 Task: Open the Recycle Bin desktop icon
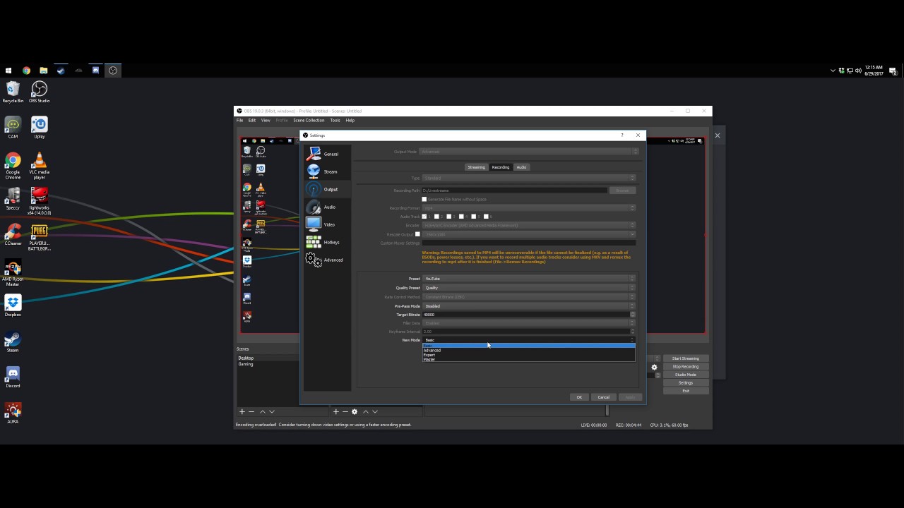(x=13, y=92)
